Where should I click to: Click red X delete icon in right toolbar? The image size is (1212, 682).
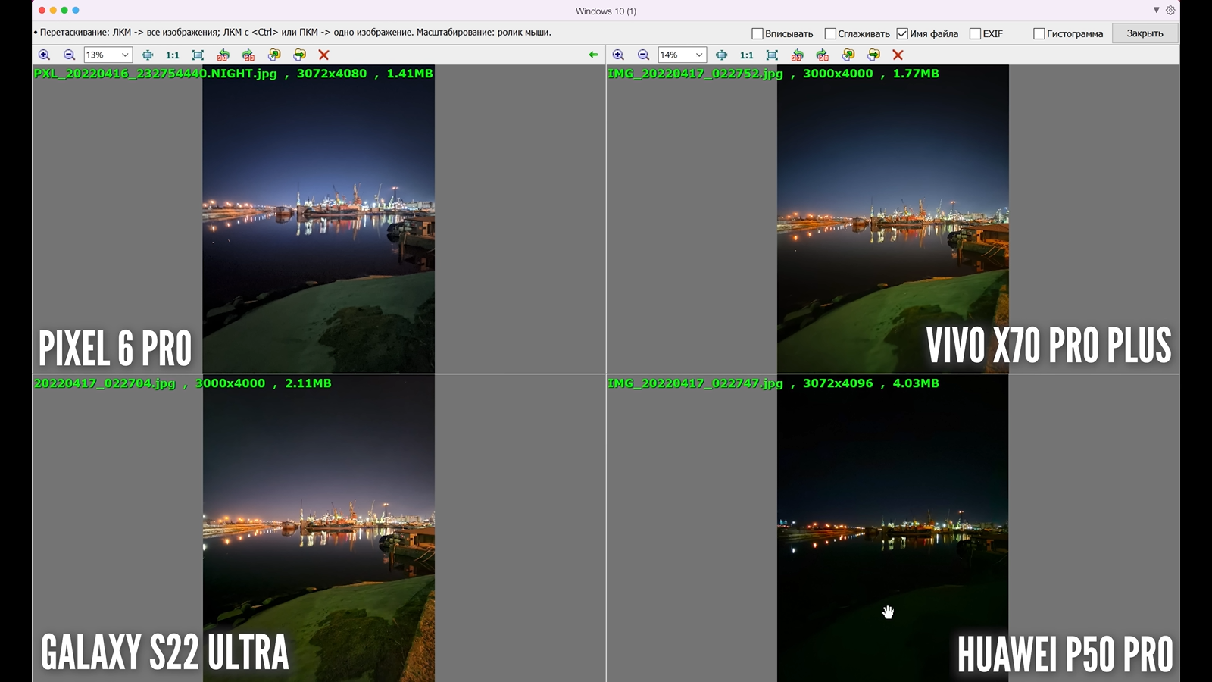[898, 55]
